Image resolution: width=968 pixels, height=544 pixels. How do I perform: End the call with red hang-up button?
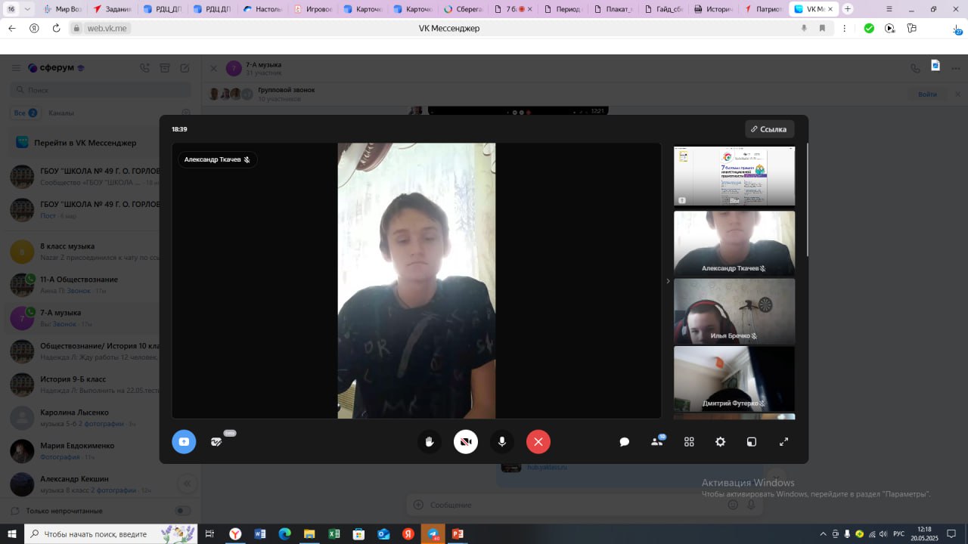[538, 442]
